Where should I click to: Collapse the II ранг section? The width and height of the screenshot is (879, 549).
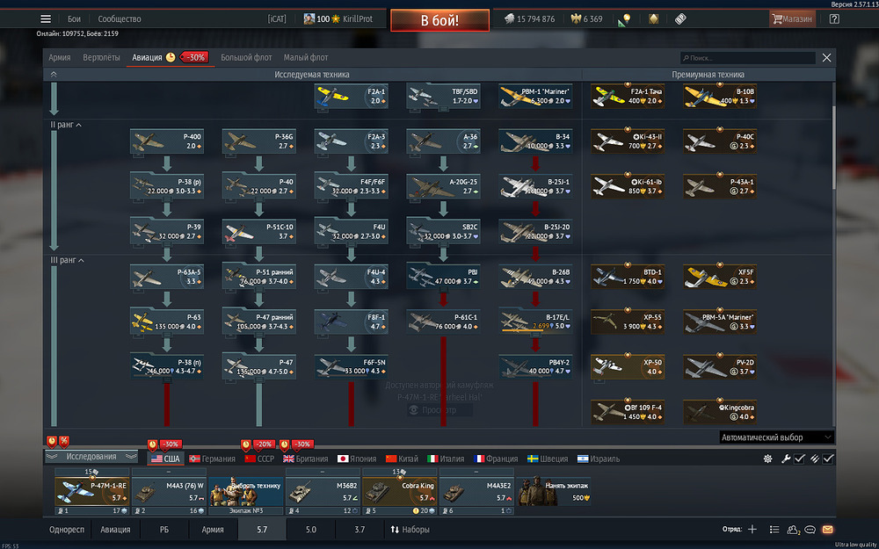click(66, 125)
